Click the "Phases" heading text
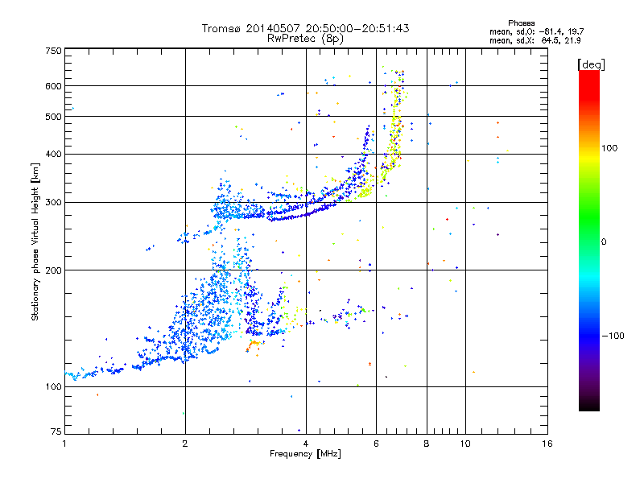The image size is (644, 483). tap(521, 23)
